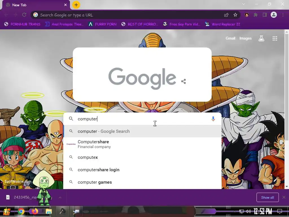Image resolution: width=289 pixels, height=217 pixels.
Task: Click the page scrollbar up arrow
Action: (287, 32)
